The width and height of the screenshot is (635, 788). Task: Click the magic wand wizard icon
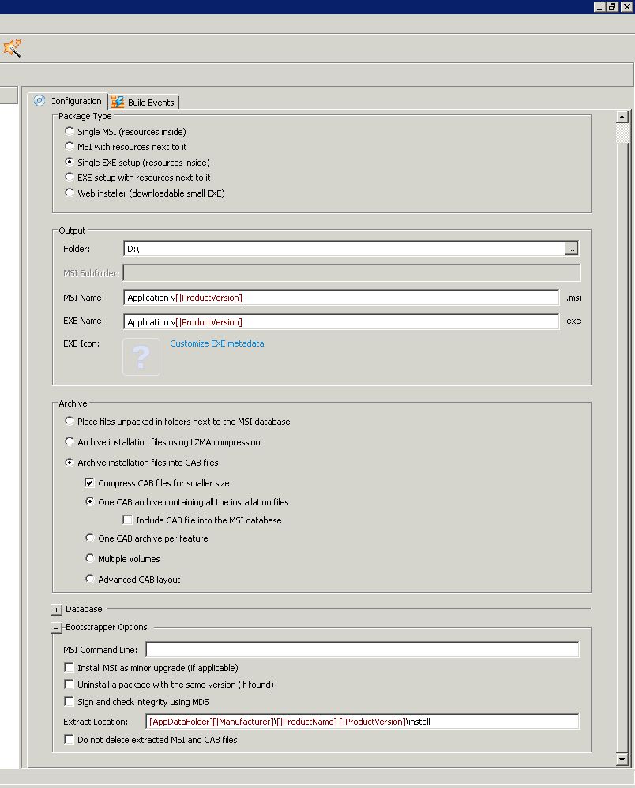click(13, 48)
